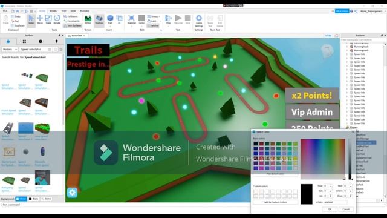Screen dimensions: 387x218
Task: Stop the running test
Action: 188,19
